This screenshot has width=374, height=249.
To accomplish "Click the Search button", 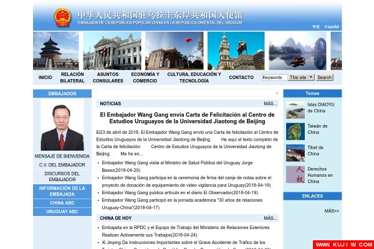I will [324, 77].
